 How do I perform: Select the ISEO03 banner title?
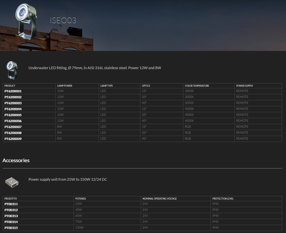pyautogui.click(x=63, y=21)
